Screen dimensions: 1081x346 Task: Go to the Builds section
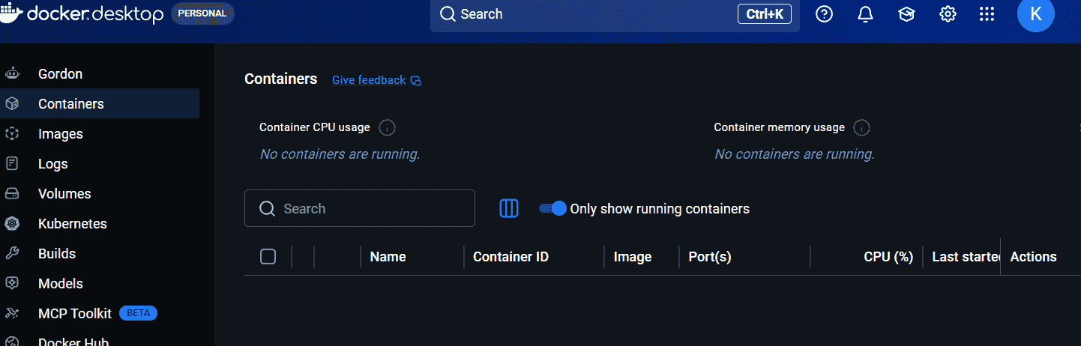click(100, 253)
